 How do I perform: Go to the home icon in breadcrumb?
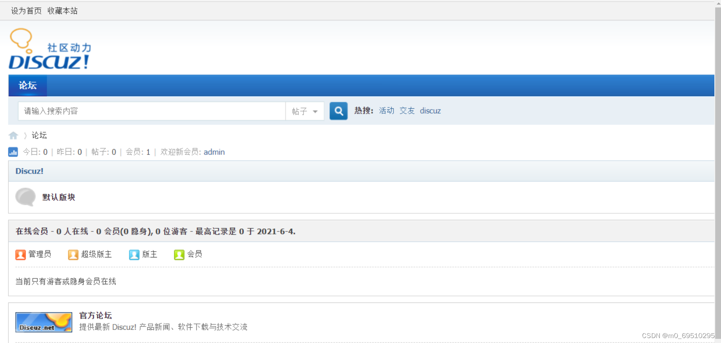[13, 136]
